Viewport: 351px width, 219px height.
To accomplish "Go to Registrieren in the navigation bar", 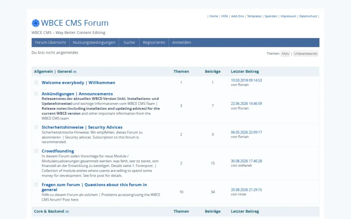I will pyautogui.click(x=154, y=42).
